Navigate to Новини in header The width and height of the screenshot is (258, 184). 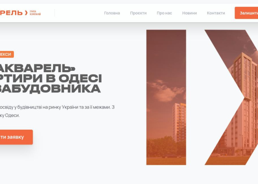(x=189, y=13)
